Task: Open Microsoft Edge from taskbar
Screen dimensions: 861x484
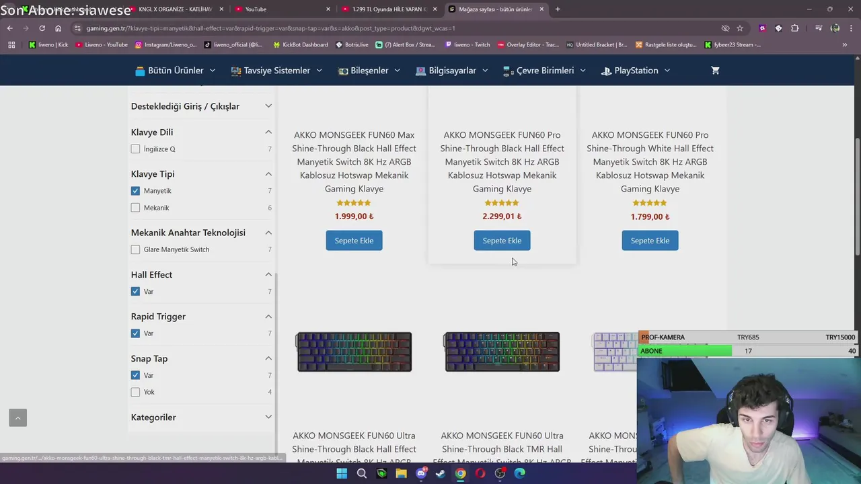Action: [x=520, y=473]
